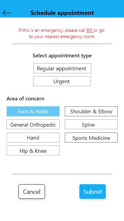Select the Hand option
The width and height of the screenshot is (124, 221).
[x=33, y=138]
